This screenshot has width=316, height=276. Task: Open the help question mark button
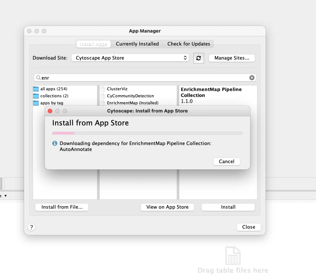31,227
